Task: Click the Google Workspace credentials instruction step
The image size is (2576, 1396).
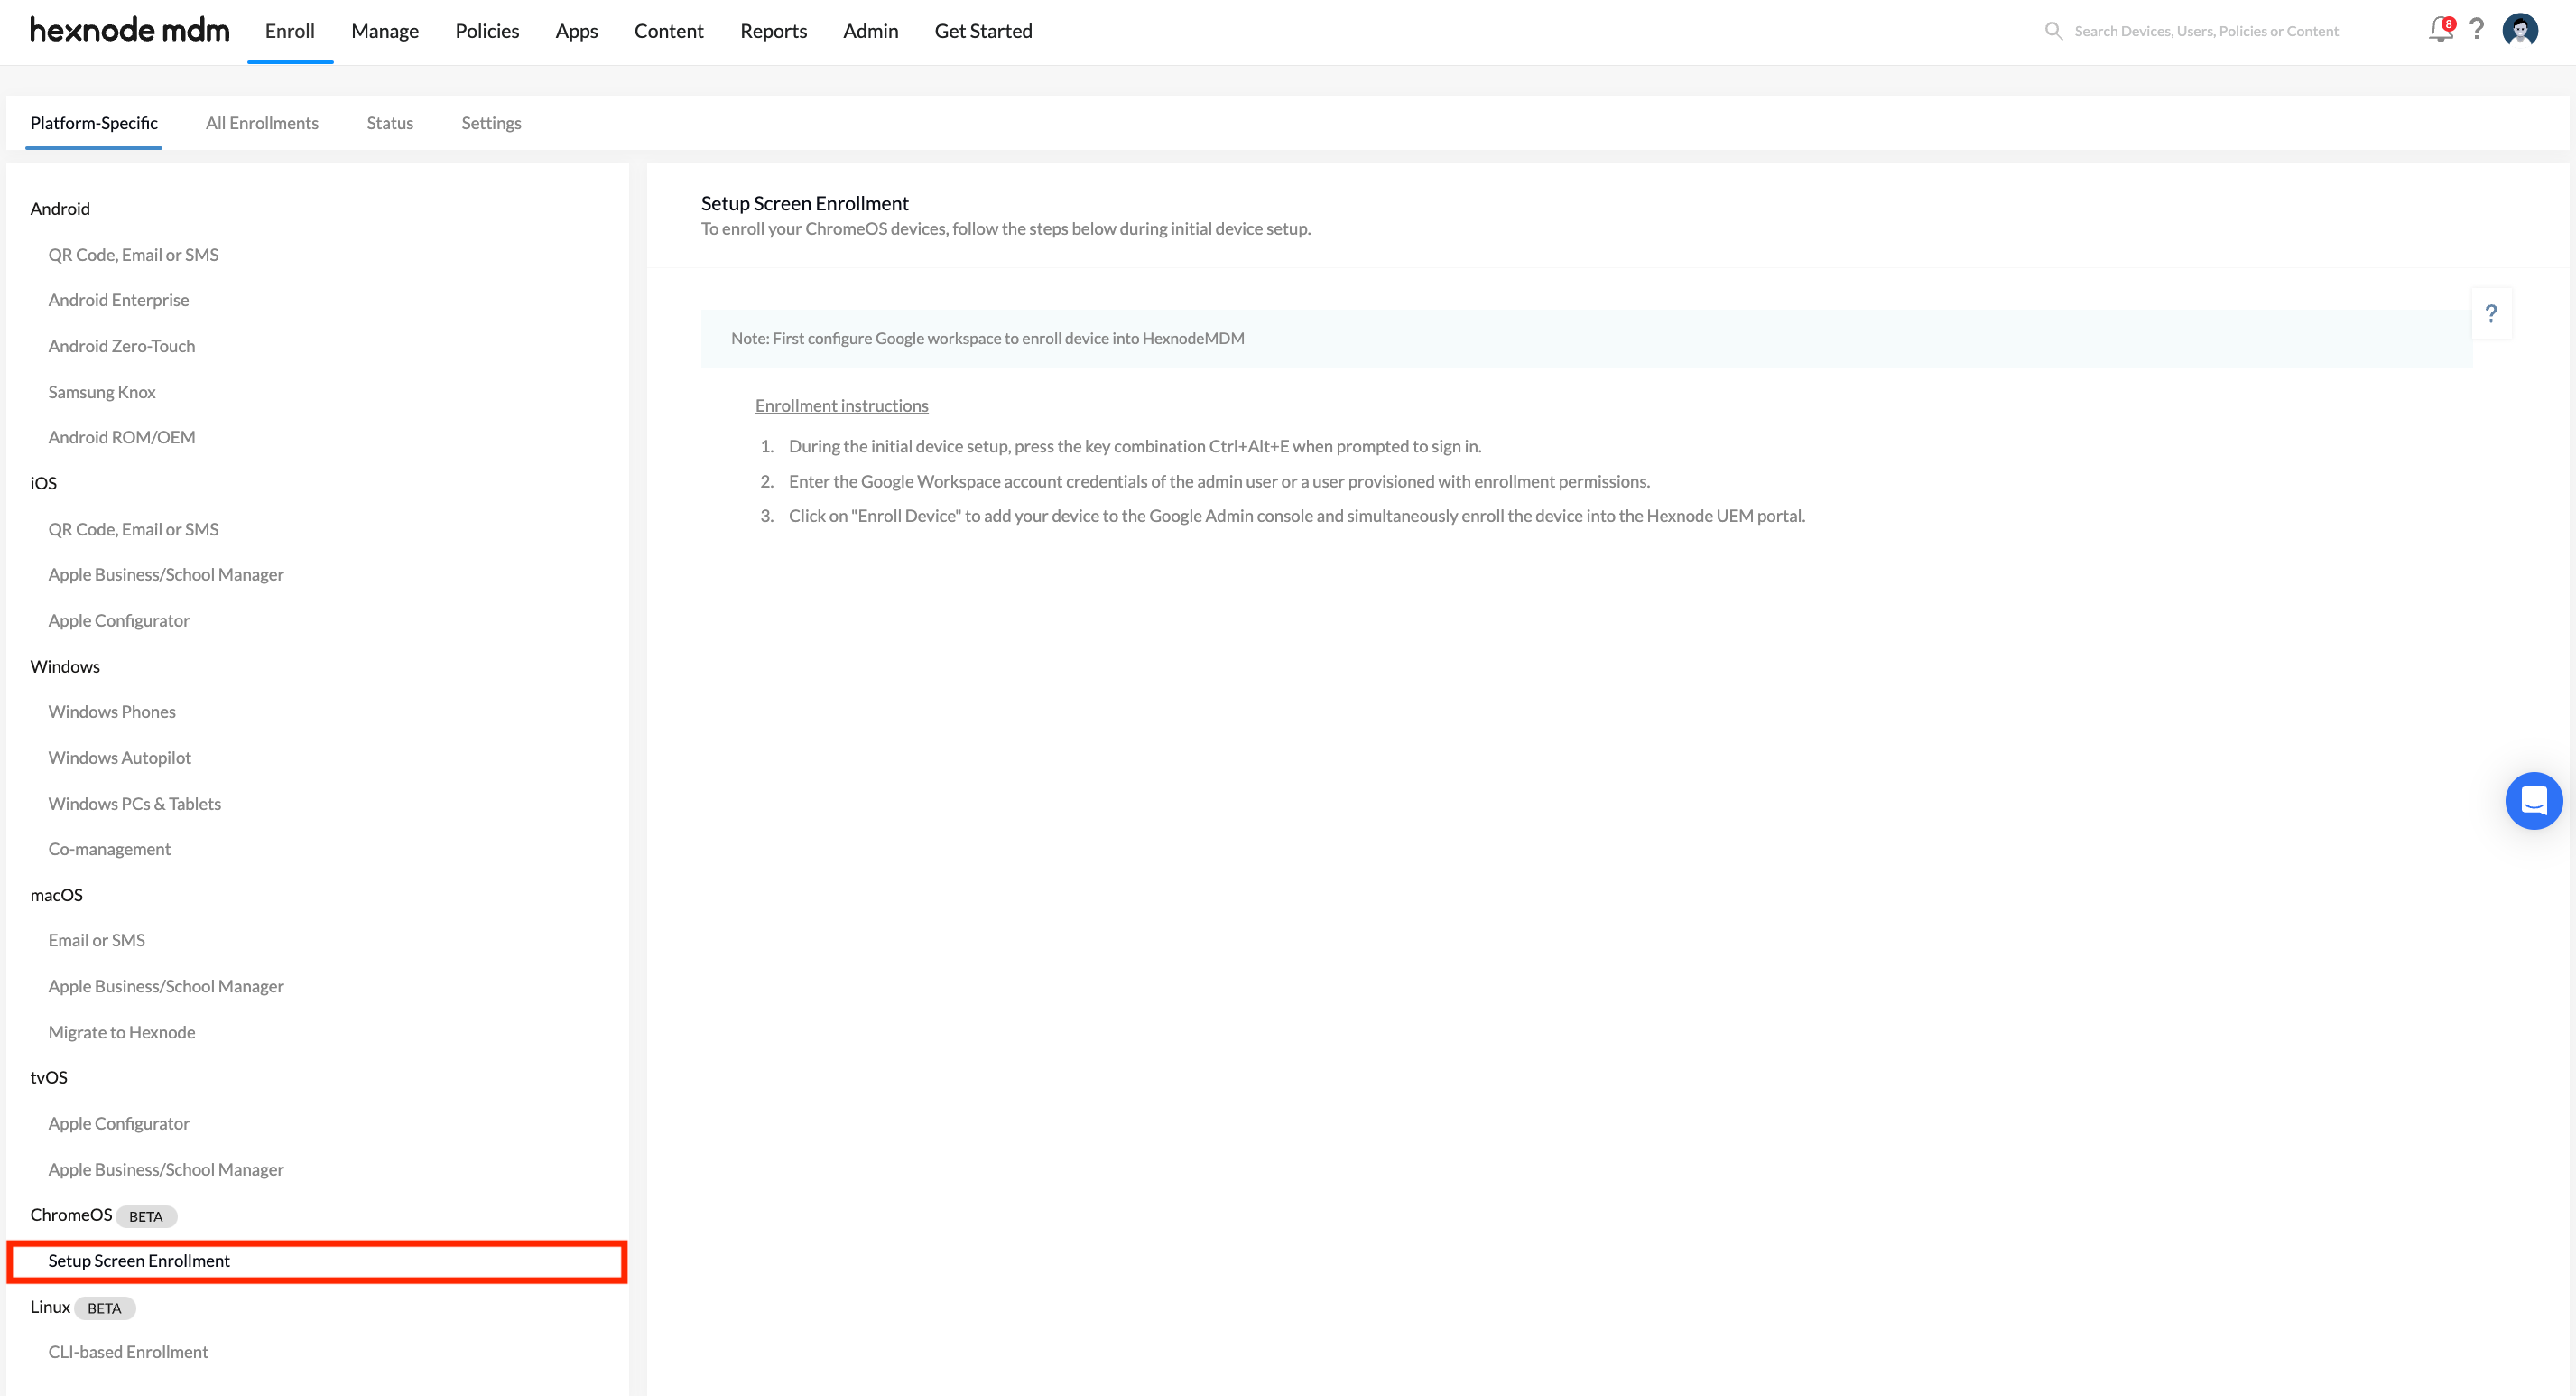Action: (x=1219, y=481)
